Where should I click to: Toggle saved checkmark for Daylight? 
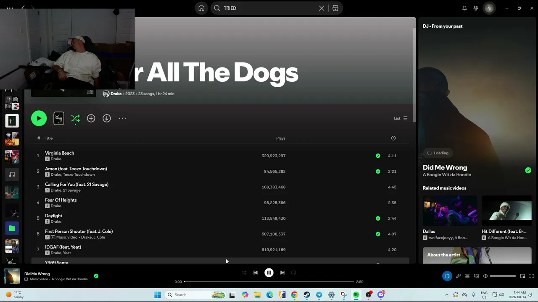378,218
